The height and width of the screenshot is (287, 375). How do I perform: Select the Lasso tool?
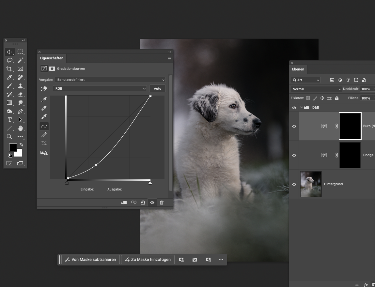(x=9, y=60)
